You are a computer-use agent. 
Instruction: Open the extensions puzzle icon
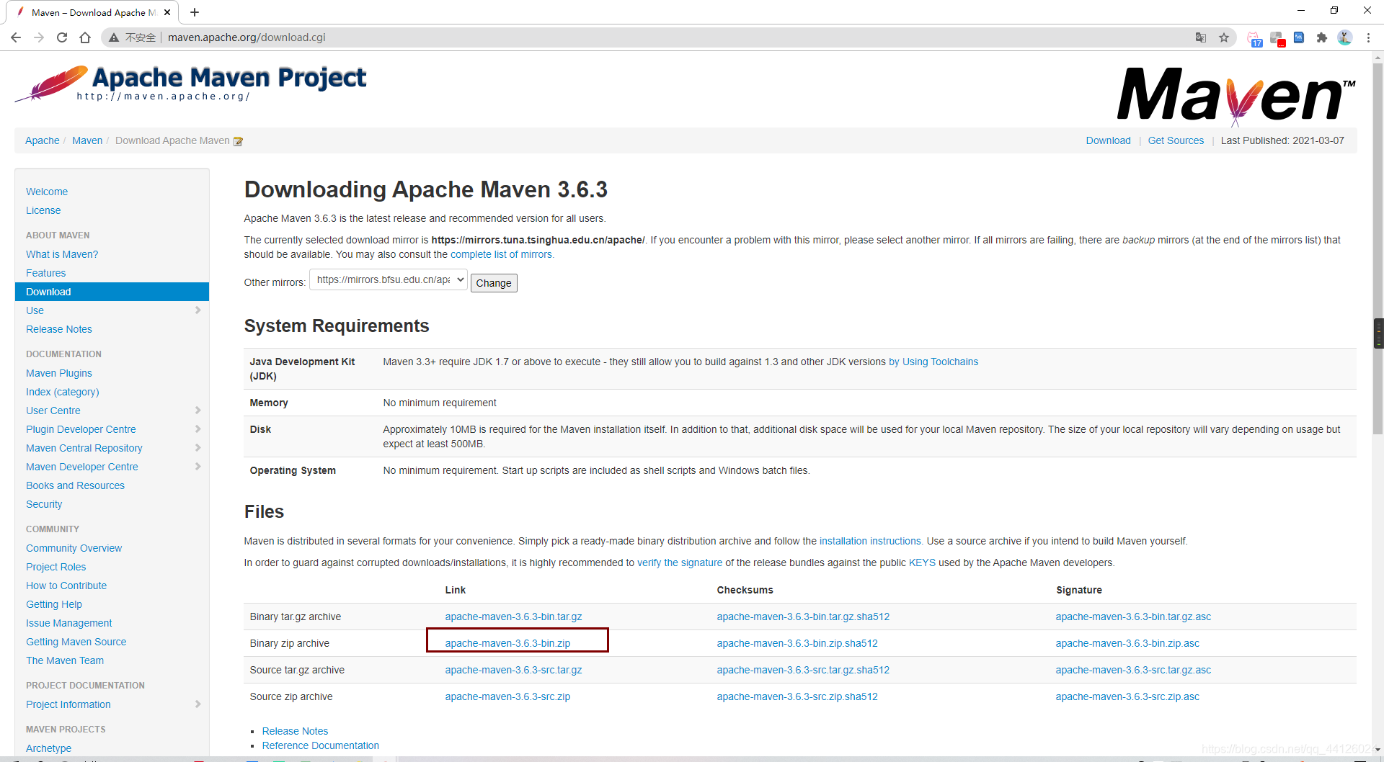(1321, 37)
